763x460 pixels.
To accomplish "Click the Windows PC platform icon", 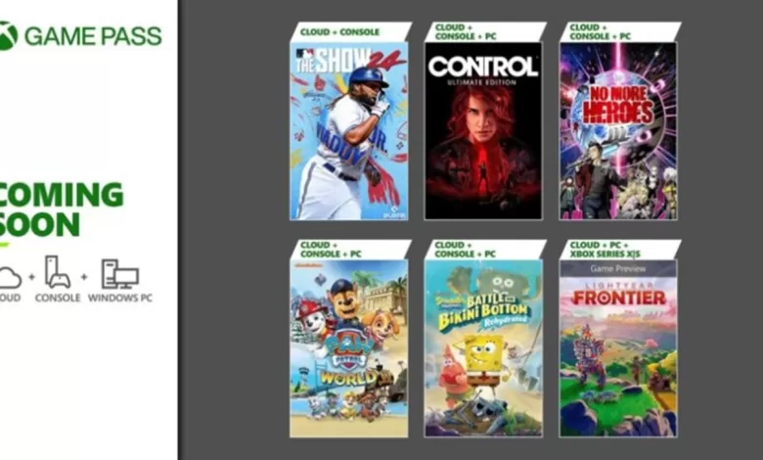I will [x=119, y=274].
